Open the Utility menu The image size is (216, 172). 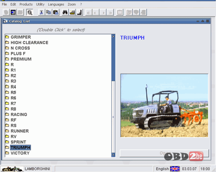(x=40, y=4)
